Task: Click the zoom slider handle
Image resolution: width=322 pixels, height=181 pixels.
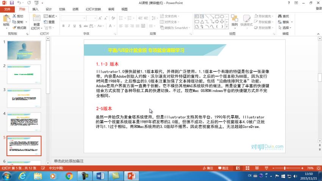Action: point(284,168)
